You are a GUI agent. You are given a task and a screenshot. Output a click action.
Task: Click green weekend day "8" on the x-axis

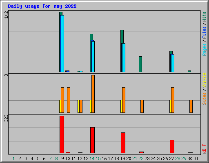[56, 159]
